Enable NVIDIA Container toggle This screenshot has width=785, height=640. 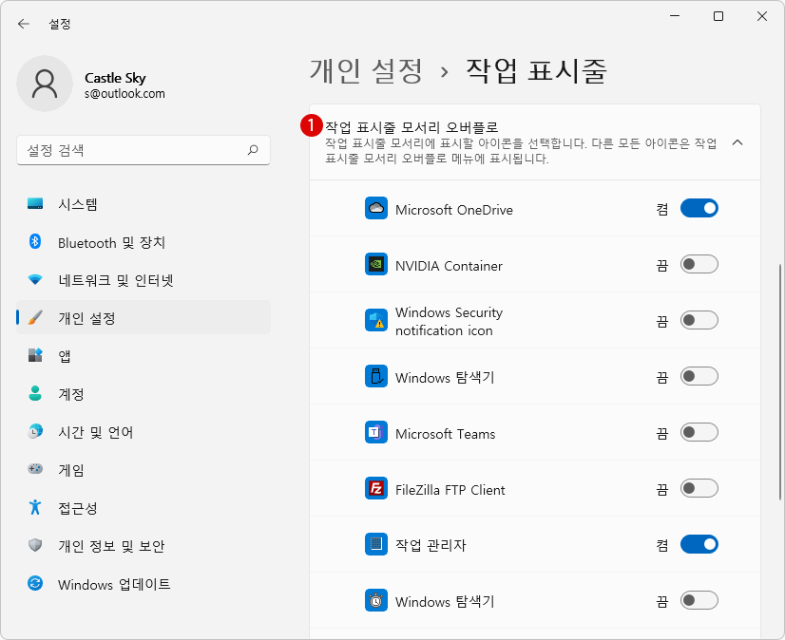[699, 264]
